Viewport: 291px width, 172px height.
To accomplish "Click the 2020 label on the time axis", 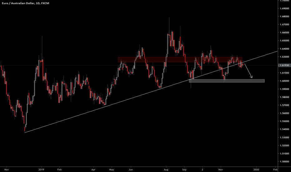I will (x=256, y=169).
